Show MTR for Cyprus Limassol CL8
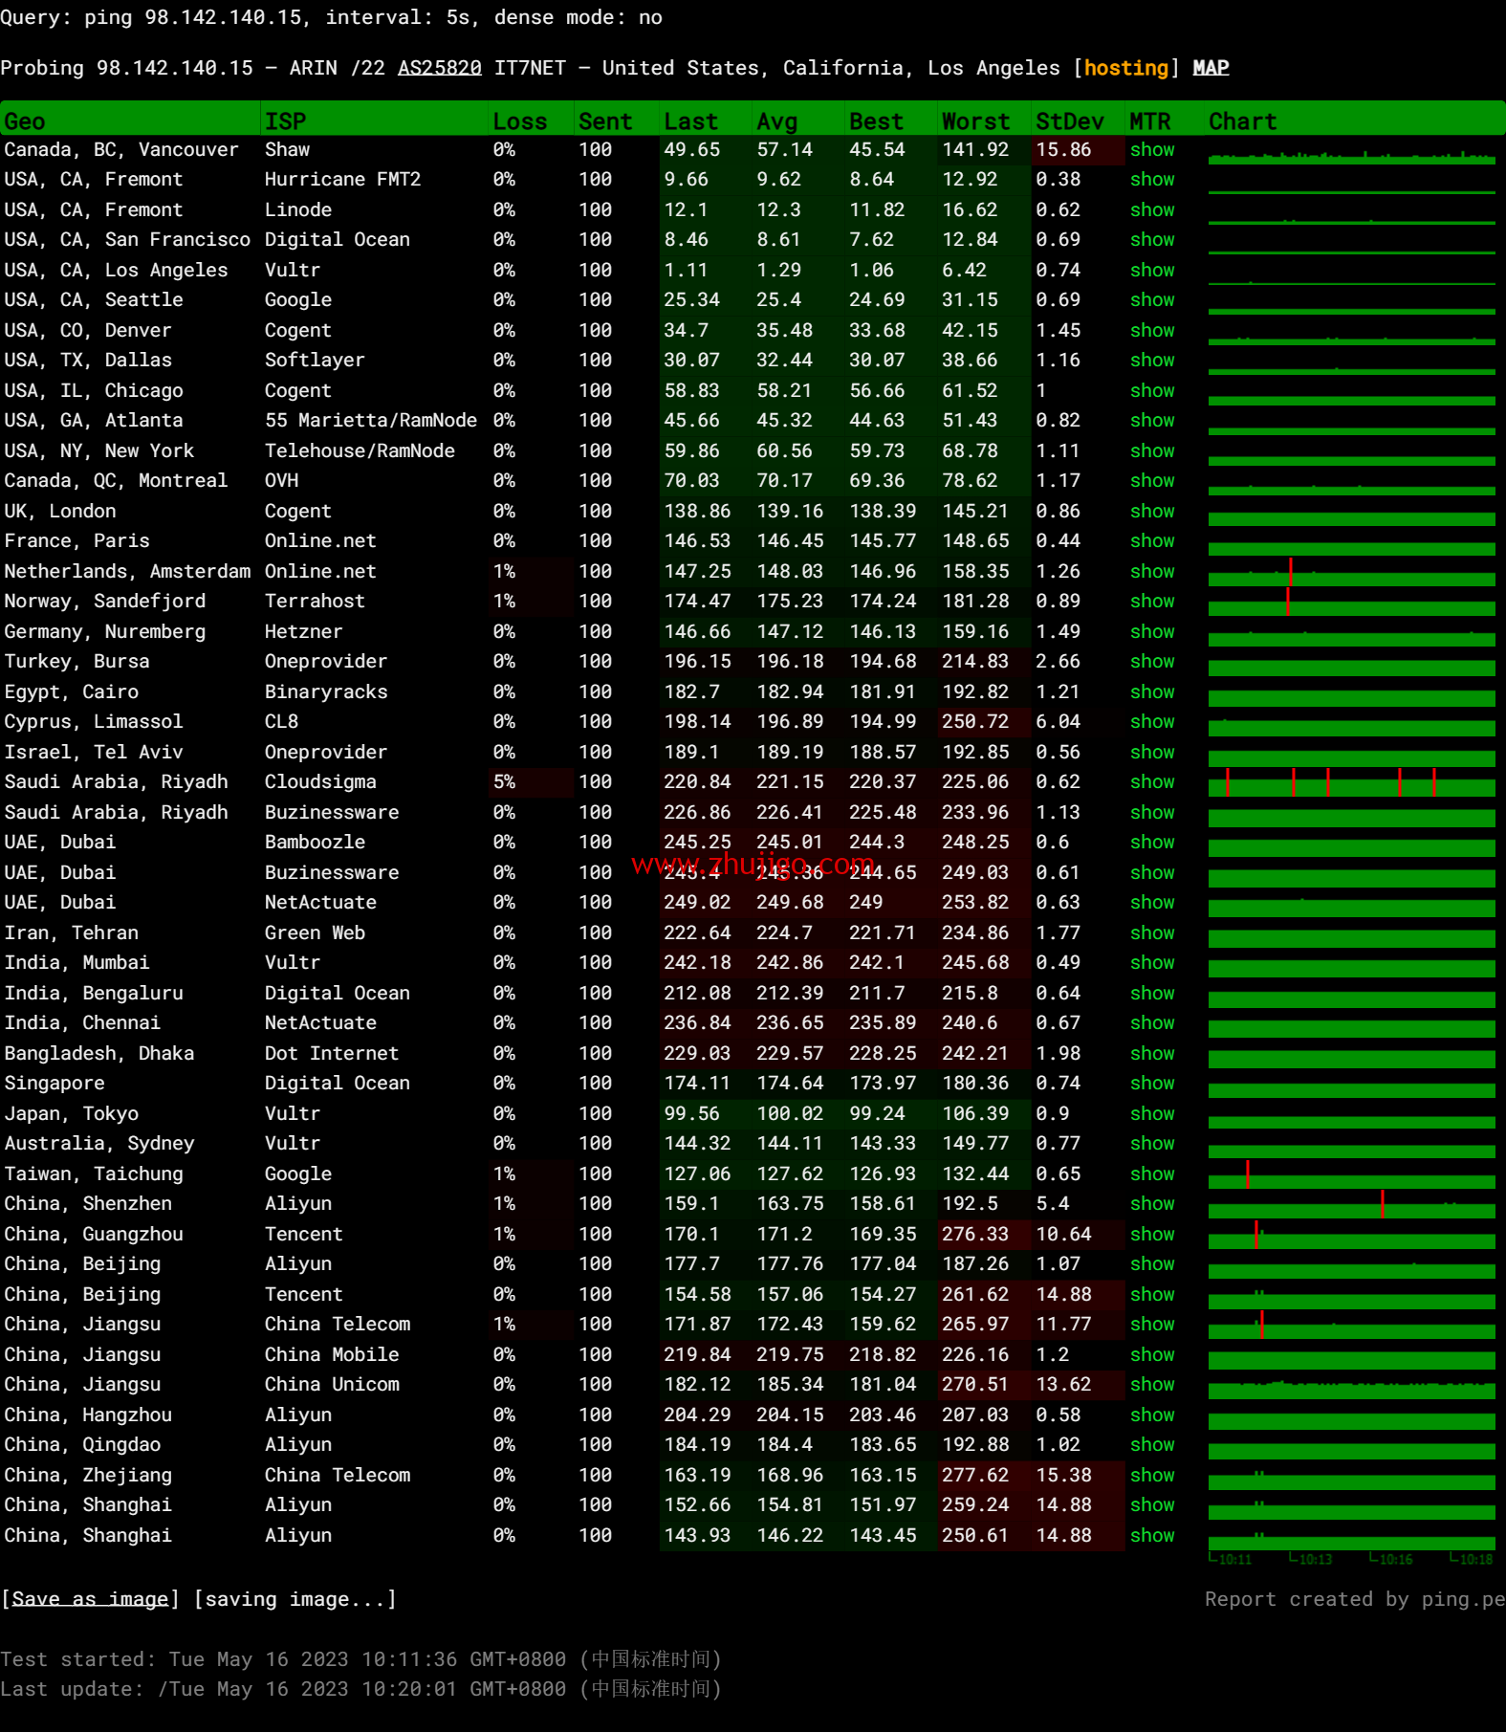The height and width of the screenshot is (1733, 1506). click(1152, 722)
